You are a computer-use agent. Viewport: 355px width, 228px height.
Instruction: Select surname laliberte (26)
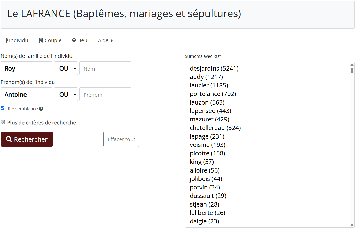pos(207,213)
